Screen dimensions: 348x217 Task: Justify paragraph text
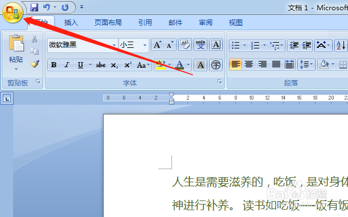pos(276,64)
